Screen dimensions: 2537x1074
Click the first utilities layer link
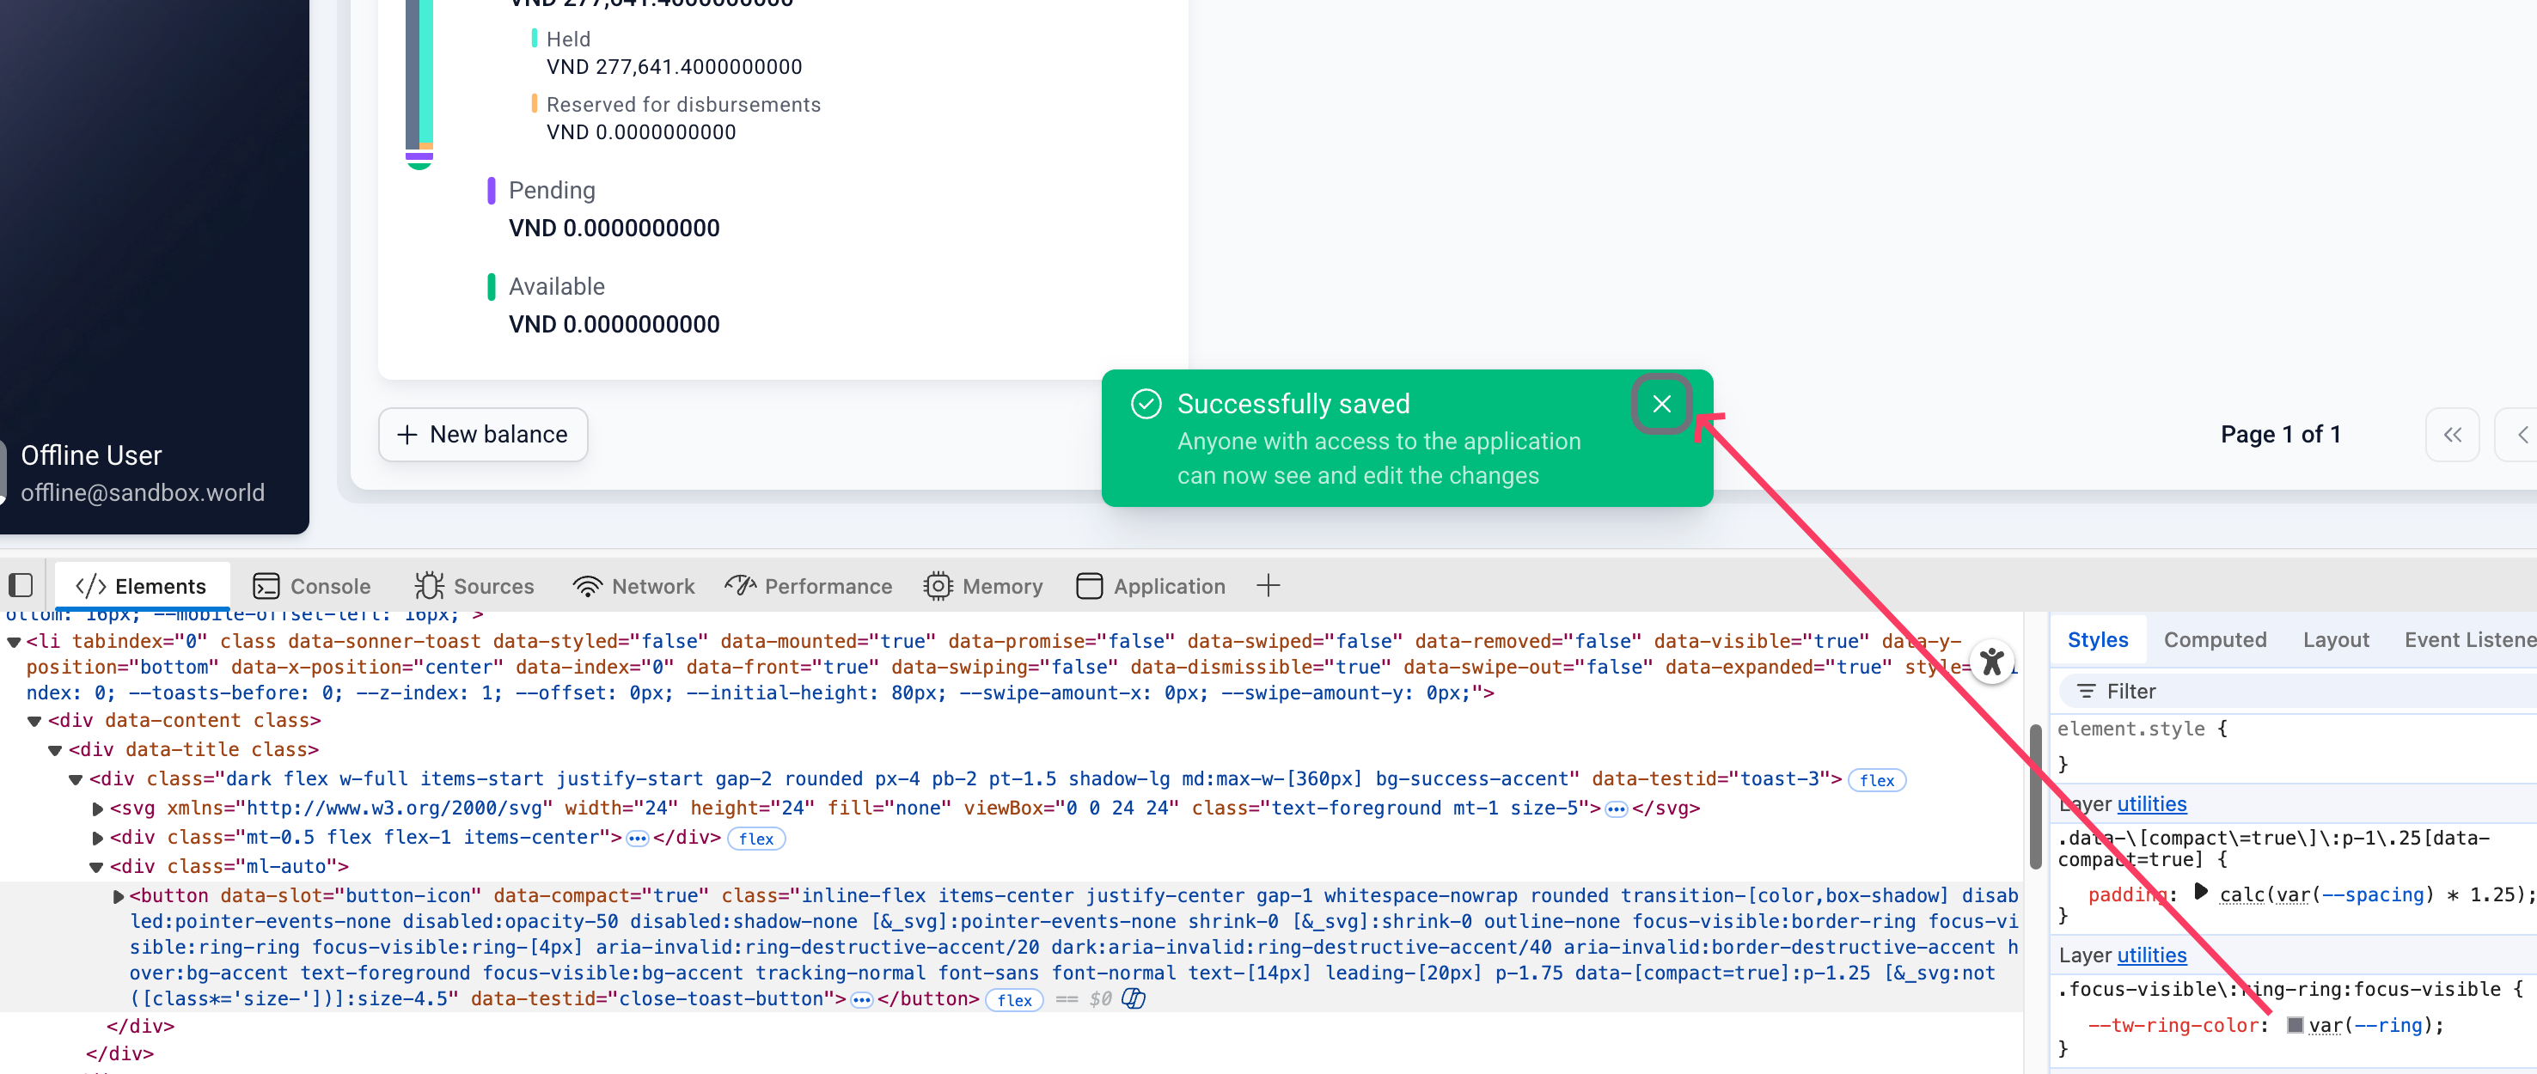(2151, 804)
